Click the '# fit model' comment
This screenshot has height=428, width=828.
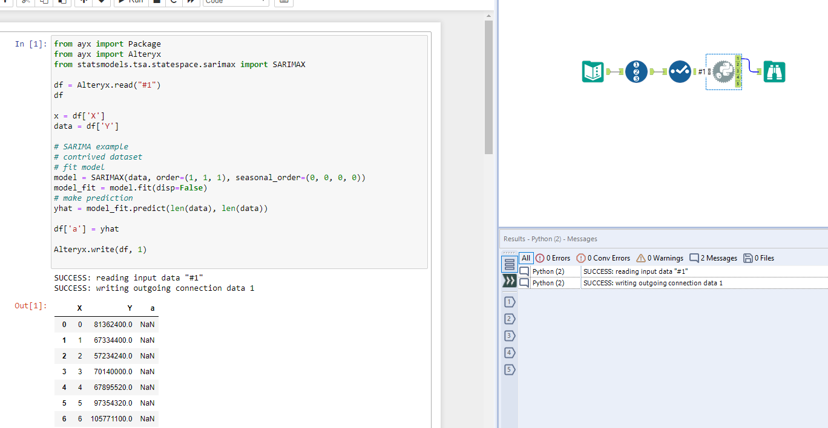[79, 167]
